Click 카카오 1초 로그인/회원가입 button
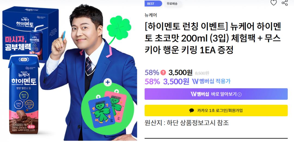 (216, 111)
